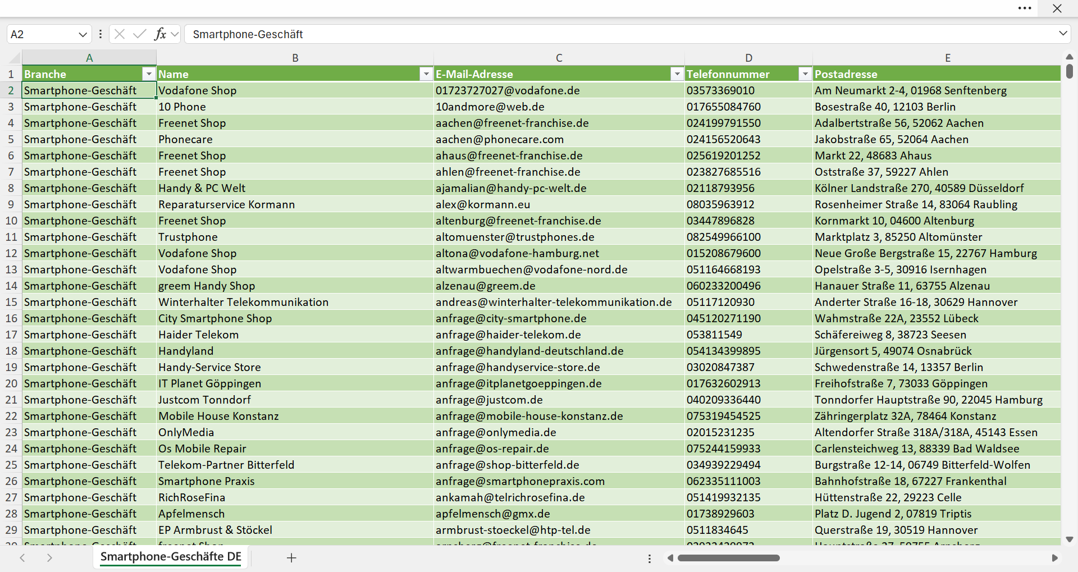1078x572 pixels.
Task: Select the Postadresse header cell
Action: click(x=937, y=74)
